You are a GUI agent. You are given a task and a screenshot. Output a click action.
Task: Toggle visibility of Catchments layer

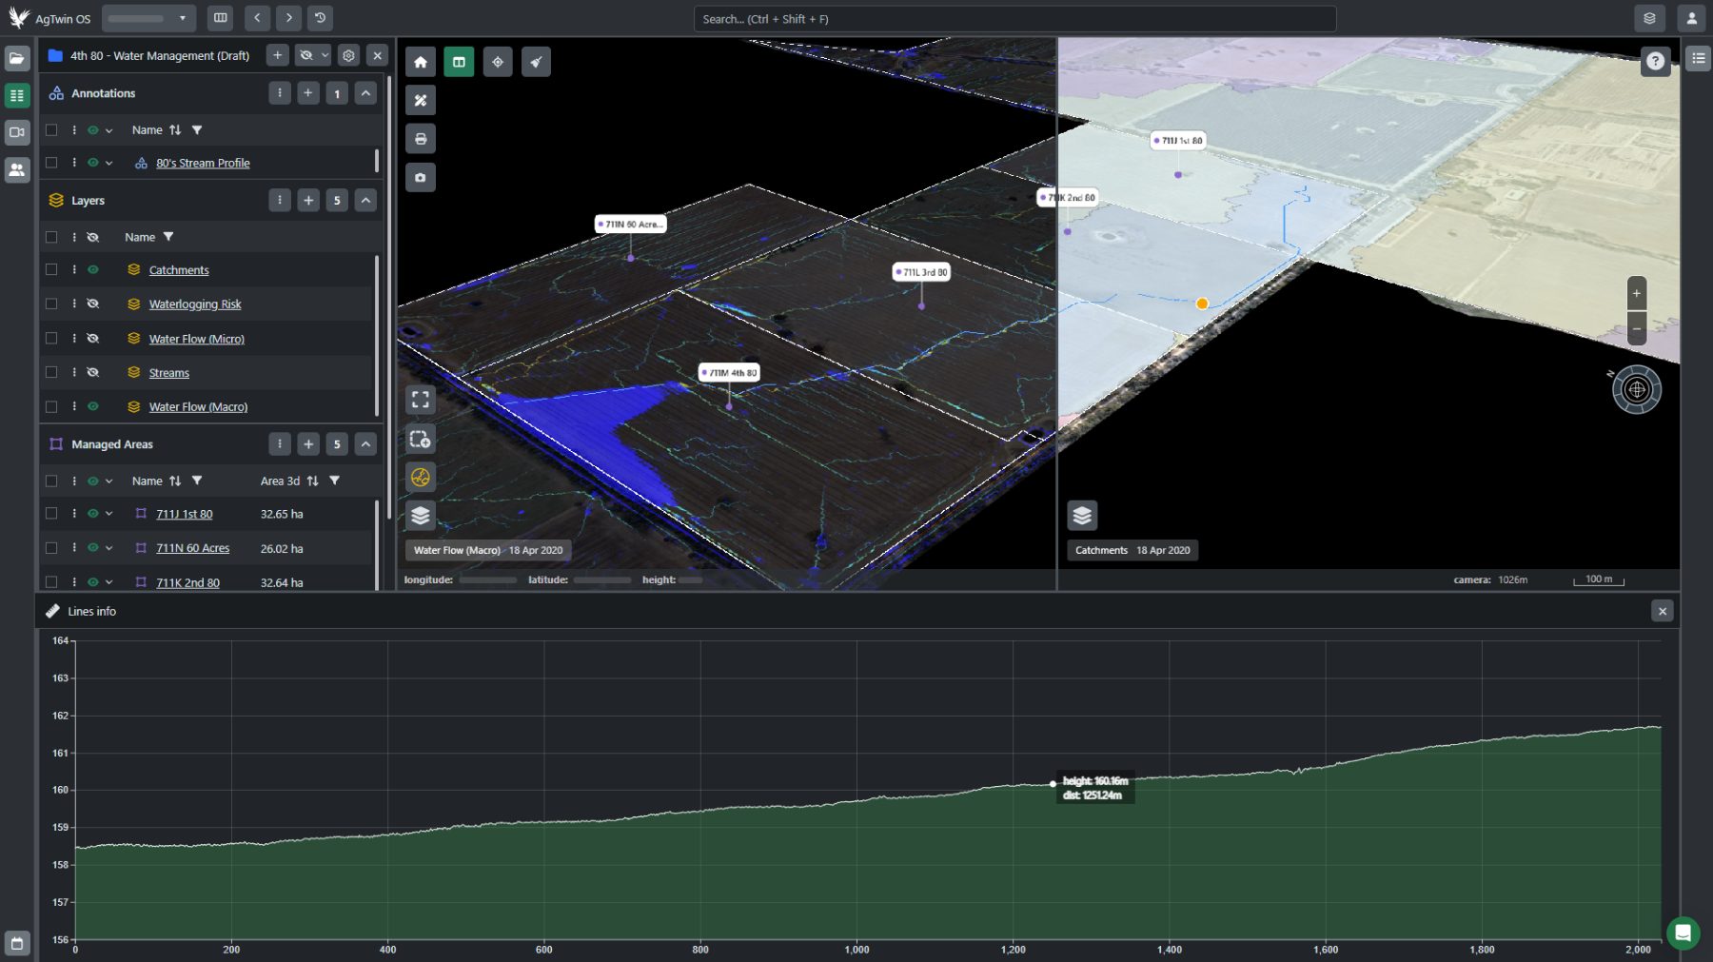point(93,270)
